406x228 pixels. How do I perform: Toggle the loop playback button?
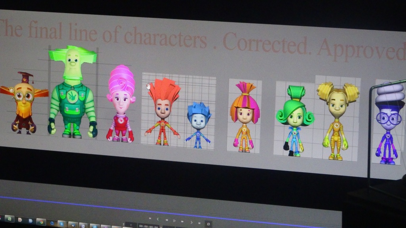pyautogui.click(x=209, y=224)
